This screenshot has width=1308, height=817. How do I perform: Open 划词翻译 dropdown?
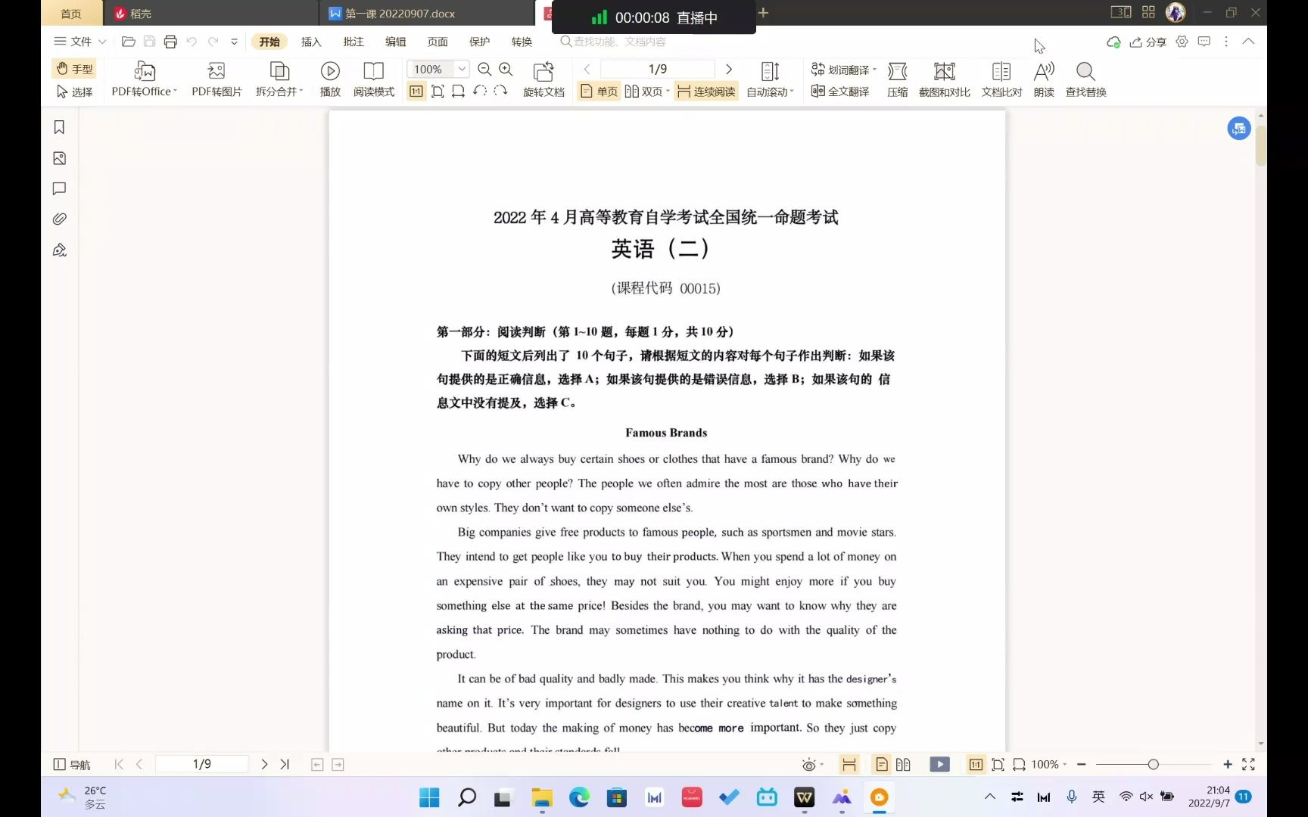(843, 70)
